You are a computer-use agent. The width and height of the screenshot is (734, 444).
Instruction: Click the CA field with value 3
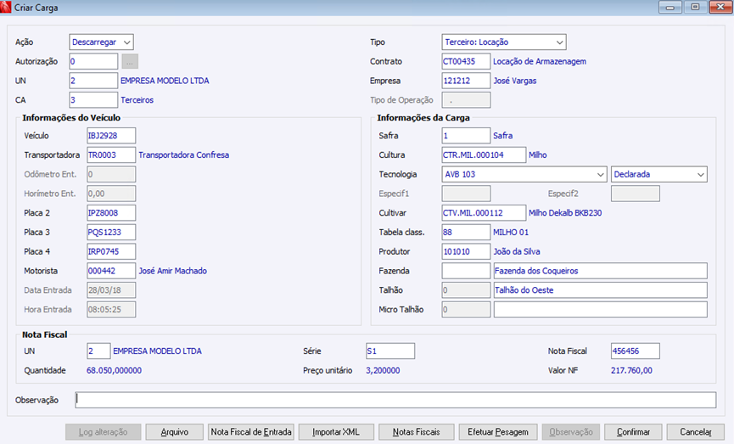[93, 100]
